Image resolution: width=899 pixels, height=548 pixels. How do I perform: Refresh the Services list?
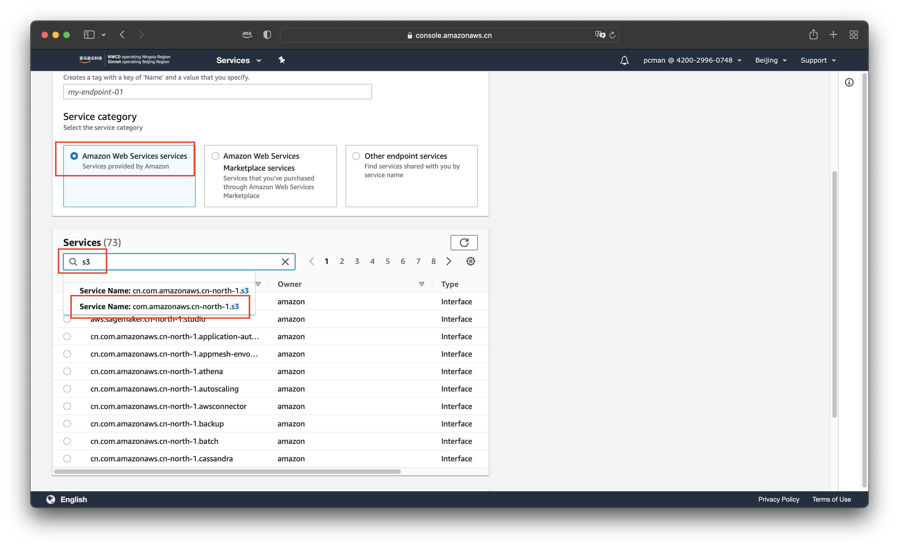click(464, 242)
